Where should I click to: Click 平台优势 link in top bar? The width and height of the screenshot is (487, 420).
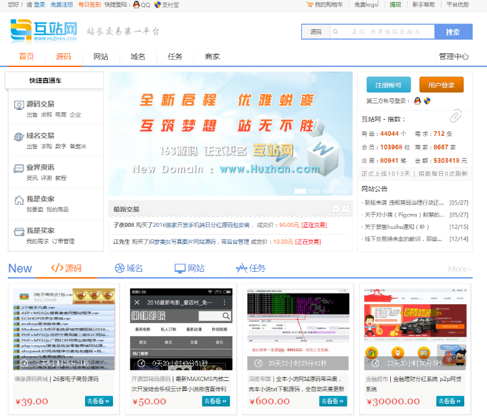click(x=458, y=5)
